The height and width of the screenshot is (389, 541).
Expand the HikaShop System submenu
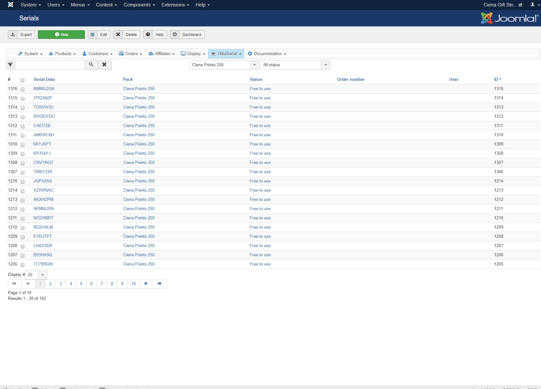click(x=31, y=54)
